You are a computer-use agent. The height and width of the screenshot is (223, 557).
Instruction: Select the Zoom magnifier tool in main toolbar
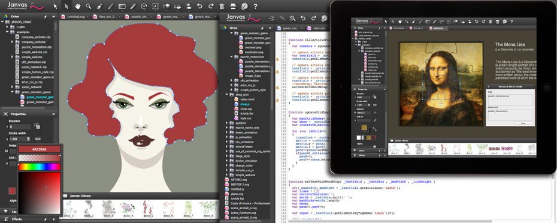[89, 6]
